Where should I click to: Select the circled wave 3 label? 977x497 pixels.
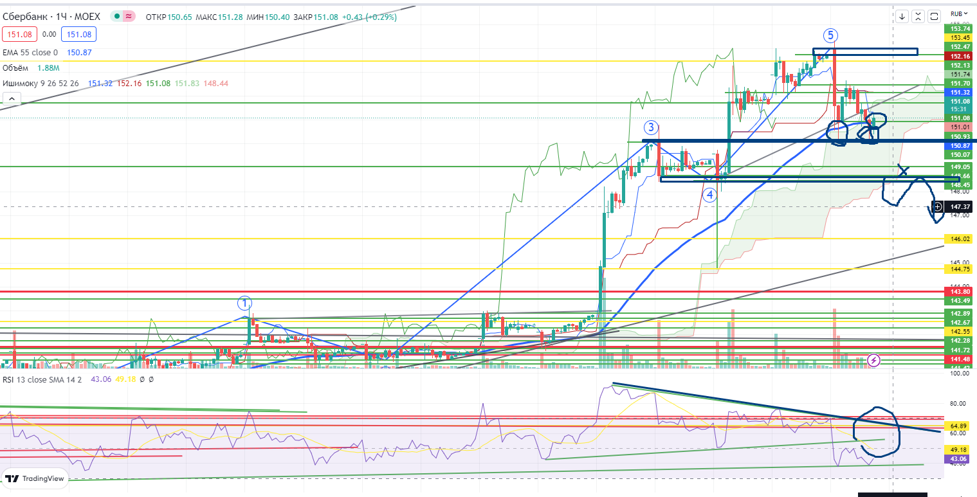pyautogui.click(x=652, y=127)
